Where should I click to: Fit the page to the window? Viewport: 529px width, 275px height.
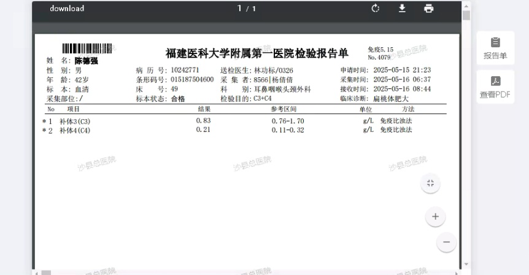tap(430, 183)
